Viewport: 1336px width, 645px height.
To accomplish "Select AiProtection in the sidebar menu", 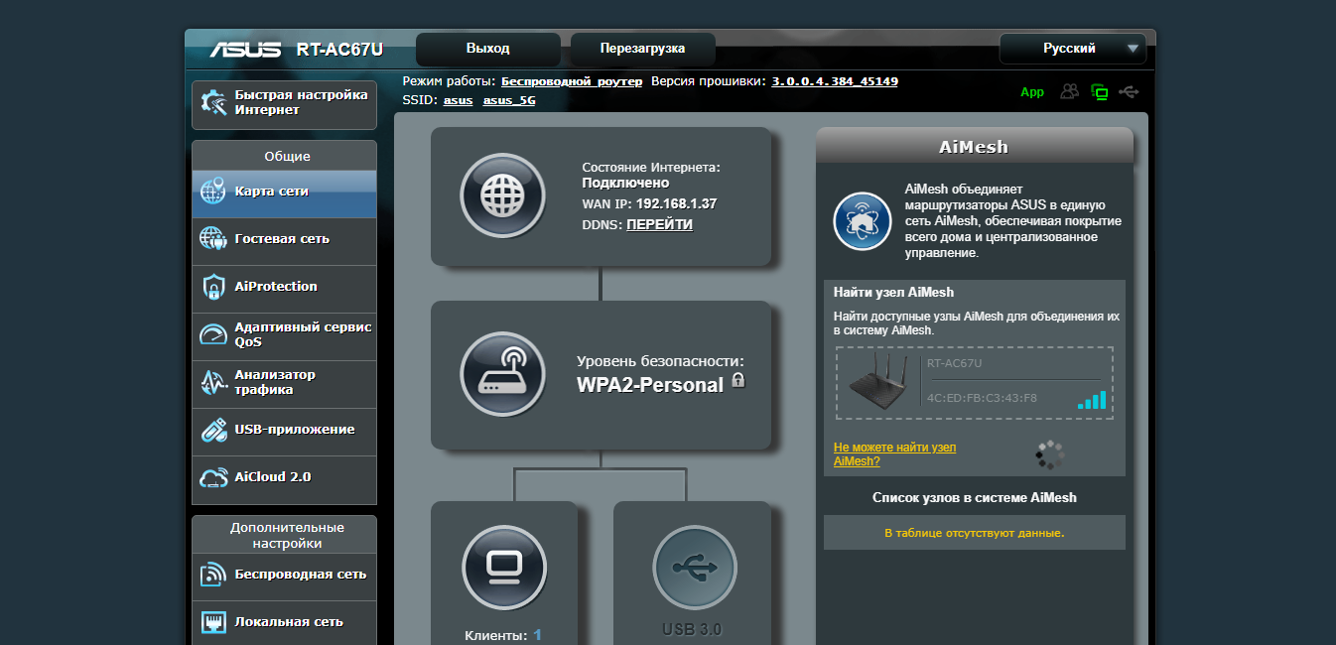I will point(284,287).
